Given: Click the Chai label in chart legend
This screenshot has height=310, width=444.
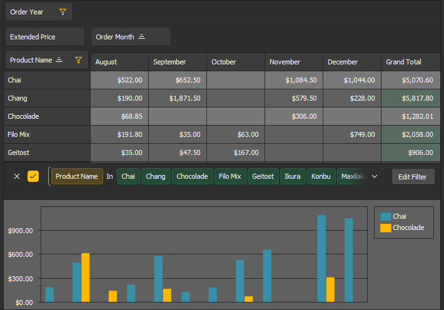Looking at the screenshot, I should point(400,216).
